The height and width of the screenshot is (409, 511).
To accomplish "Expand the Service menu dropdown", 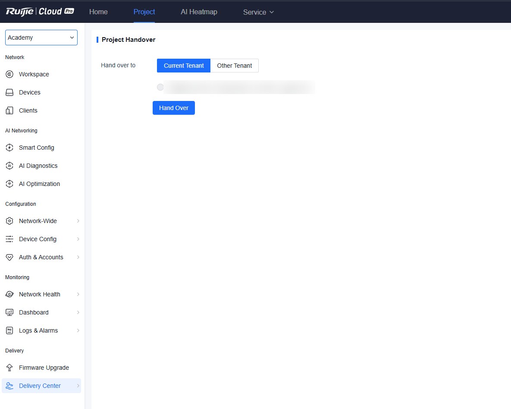I will [x=258, y=12].
